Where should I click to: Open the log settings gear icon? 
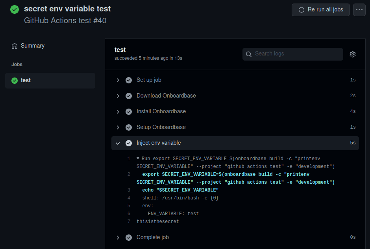[353, 54]
